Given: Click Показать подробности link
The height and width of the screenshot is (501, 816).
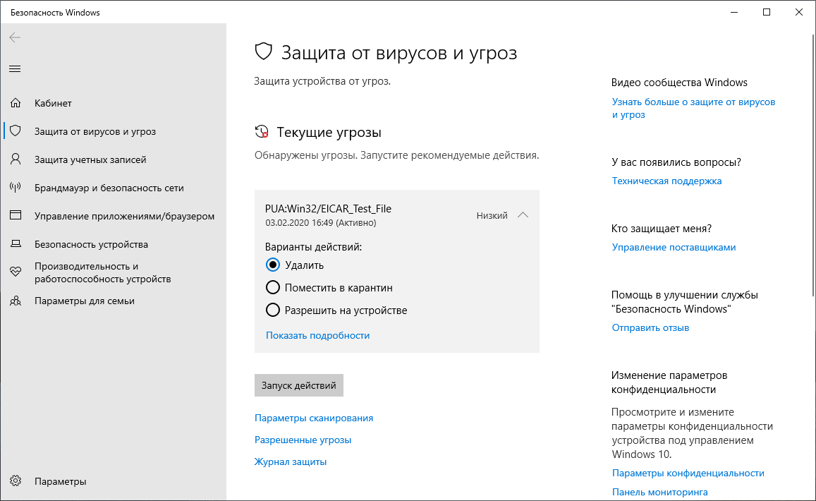Looking at the screenshot, I should click(319, 334).
